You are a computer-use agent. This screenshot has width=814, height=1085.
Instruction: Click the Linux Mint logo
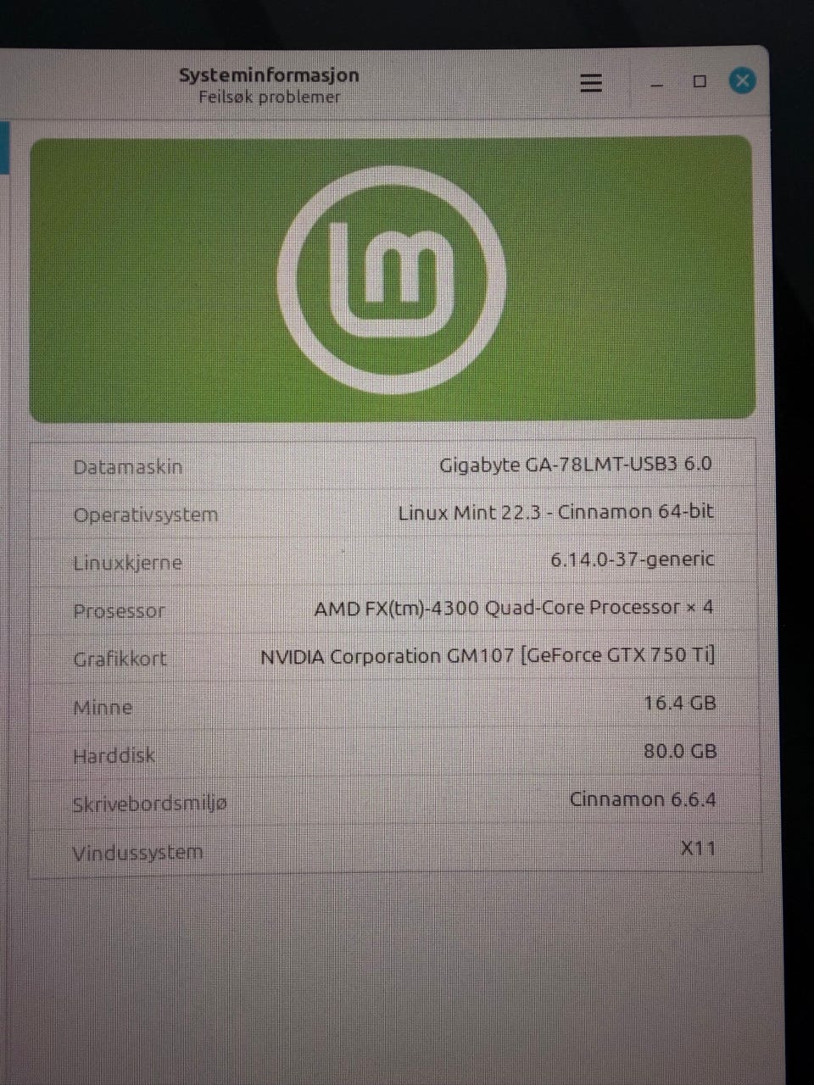pyautogui.click(x=392, y=280)
